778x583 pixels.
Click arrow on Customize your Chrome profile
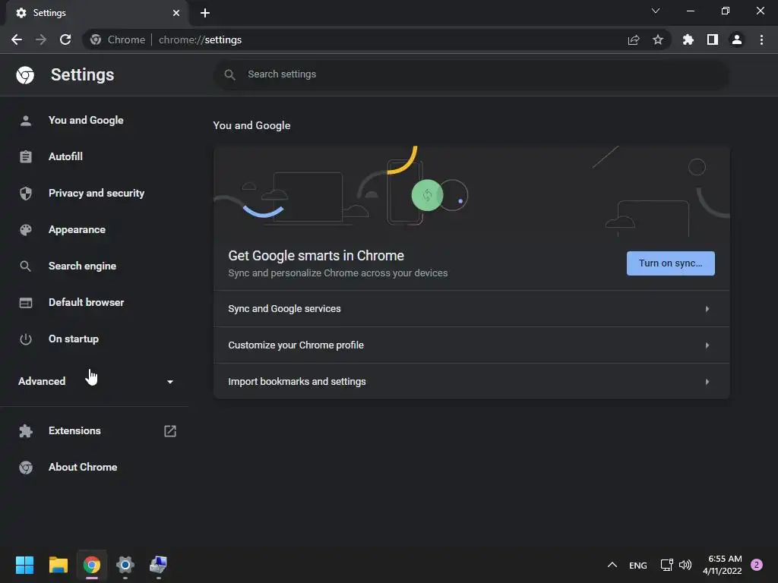(707, 345)
